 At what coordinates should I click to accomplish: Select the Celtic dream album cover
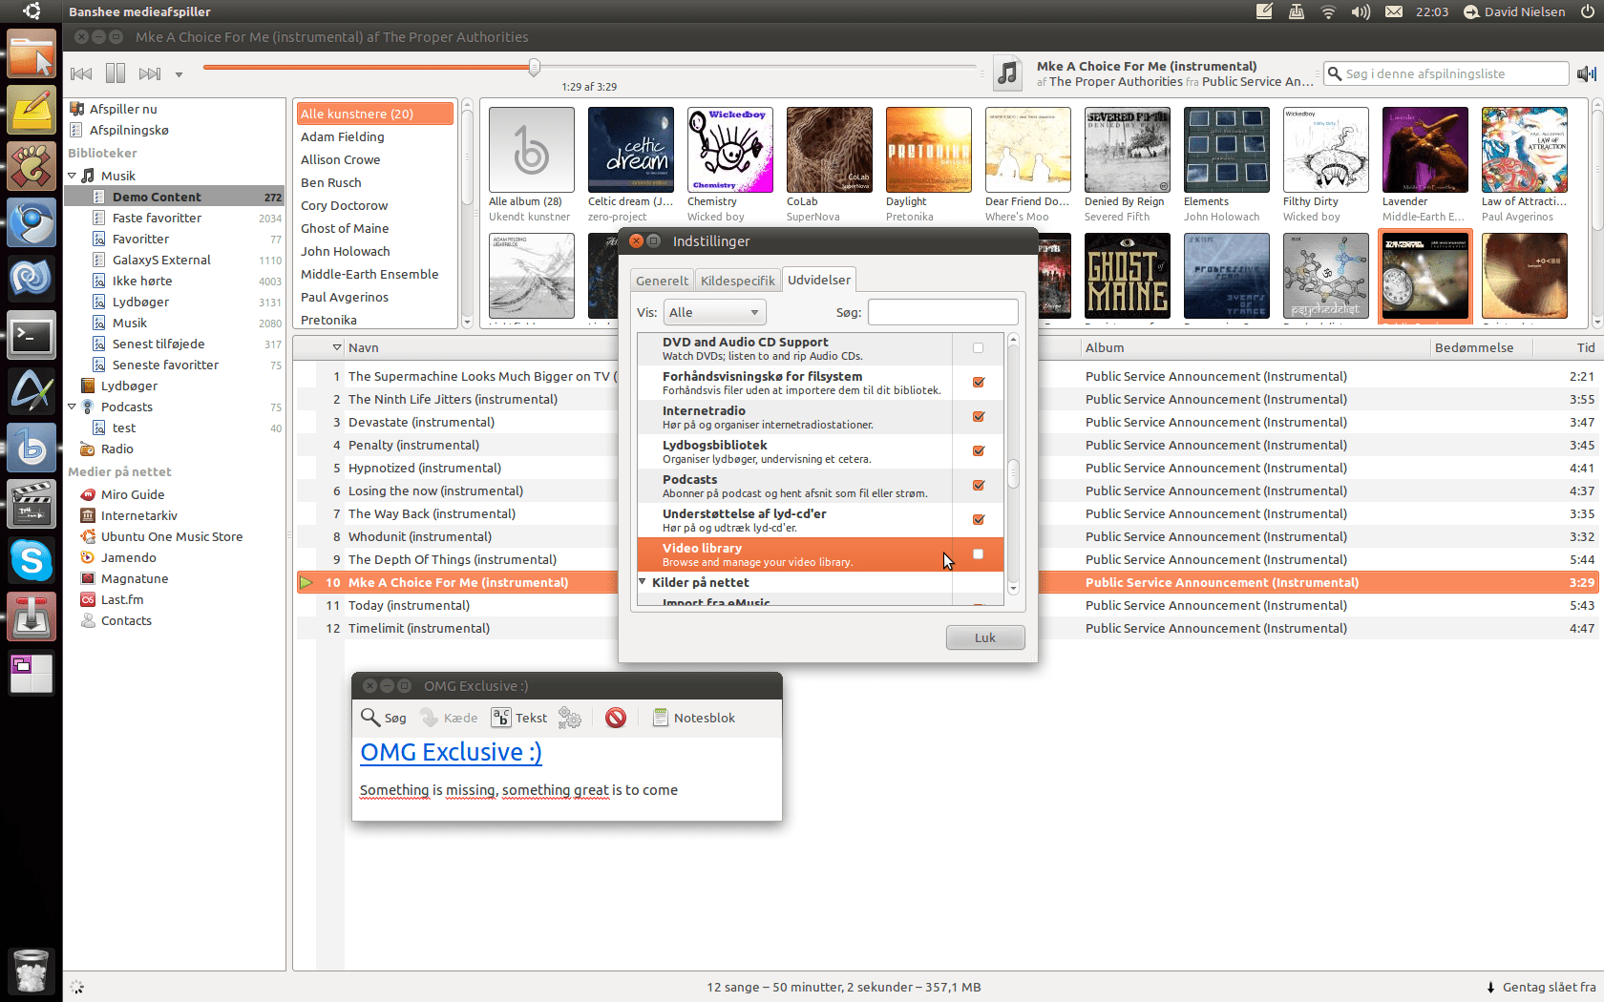[x=631, y=150]
